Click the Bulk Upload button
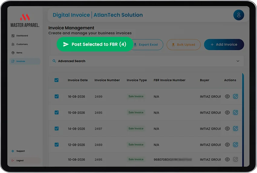Screen dimensions: 257x173 point(184,45)
